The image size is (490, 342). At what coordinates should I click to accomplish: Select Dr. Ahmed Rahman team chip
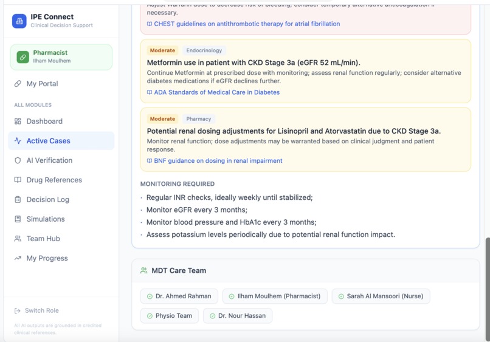[179, 296]
